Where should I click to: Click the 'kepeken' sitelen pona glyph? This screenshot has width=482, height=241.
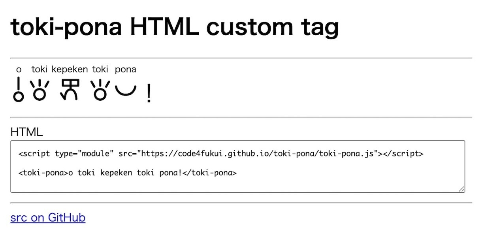(70, 89)
